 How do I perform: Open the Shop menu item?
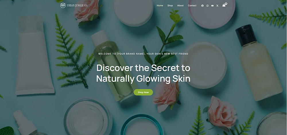[170, 6]
